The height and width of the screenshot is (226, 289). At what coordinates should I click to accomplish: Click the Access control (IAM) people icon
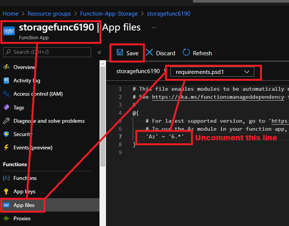pos(6,94)
